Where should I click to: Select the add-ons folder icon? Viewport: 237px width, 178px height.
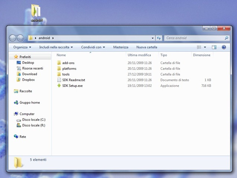point(59,63)
